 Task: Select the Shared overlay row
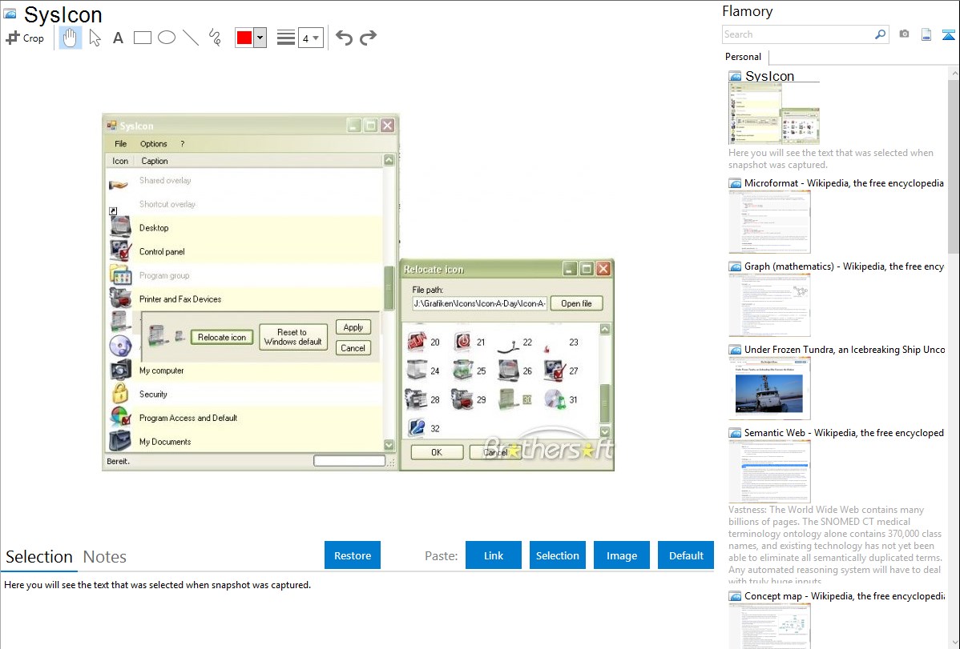click(245, 180)
